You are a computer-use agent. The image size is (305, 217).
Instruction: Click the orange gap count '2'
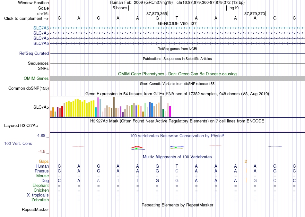coord(246,162)
